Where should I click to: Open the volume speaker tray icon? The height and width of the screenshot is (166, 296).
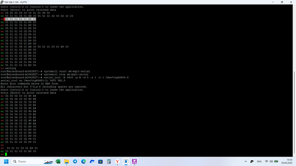[x=271, y=161]
